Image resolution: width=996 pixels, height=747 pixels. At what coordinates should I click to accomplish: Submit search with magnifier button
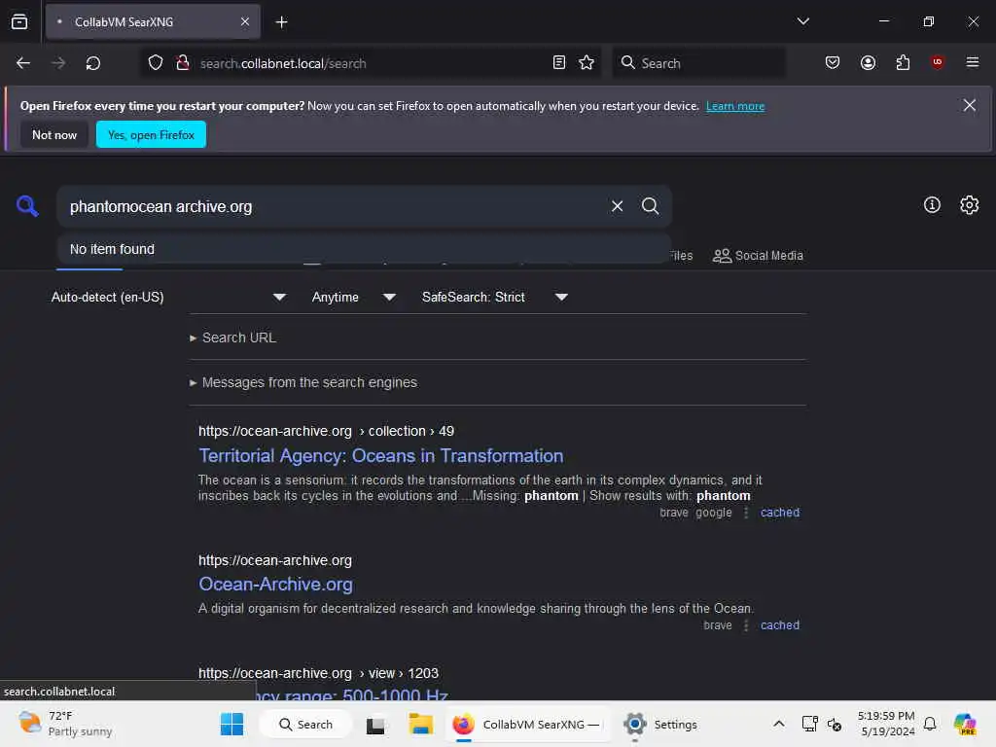coord(650,206)
